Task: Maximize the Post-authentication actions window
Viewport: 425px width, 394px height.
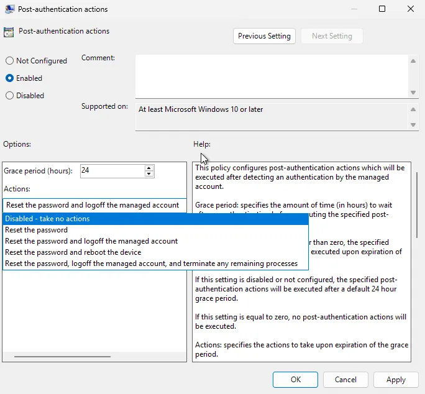Action: click(382, 9)
